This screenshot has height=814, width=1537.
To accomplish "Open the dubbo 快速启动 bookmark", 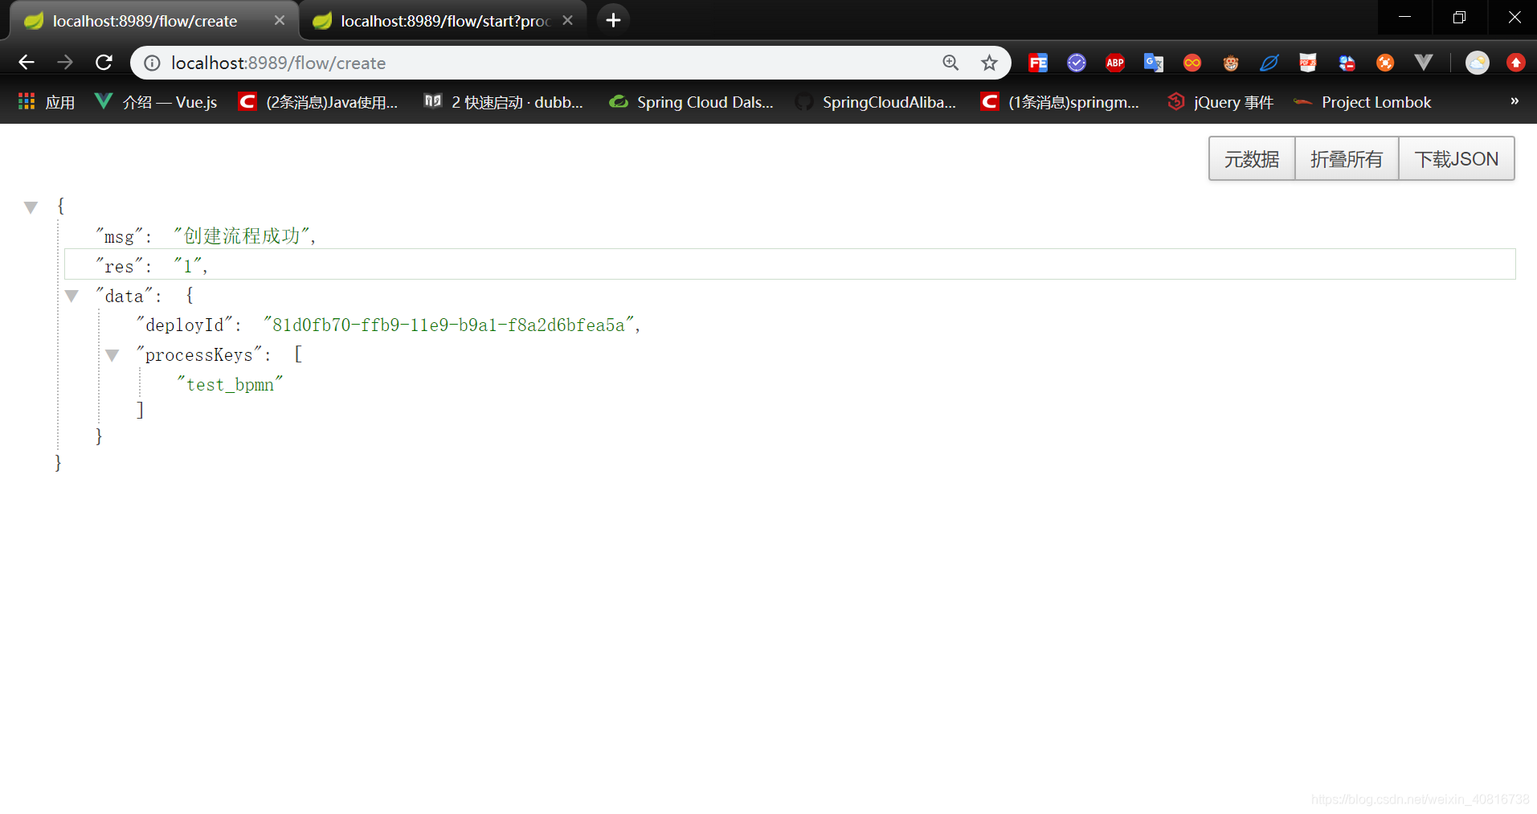I will [504, 102].
